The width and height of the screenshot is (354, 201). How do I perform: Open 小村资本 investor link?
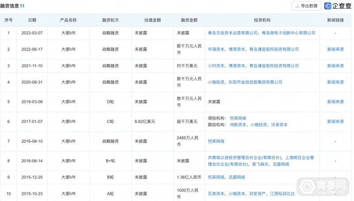click(x=216, y=66)
